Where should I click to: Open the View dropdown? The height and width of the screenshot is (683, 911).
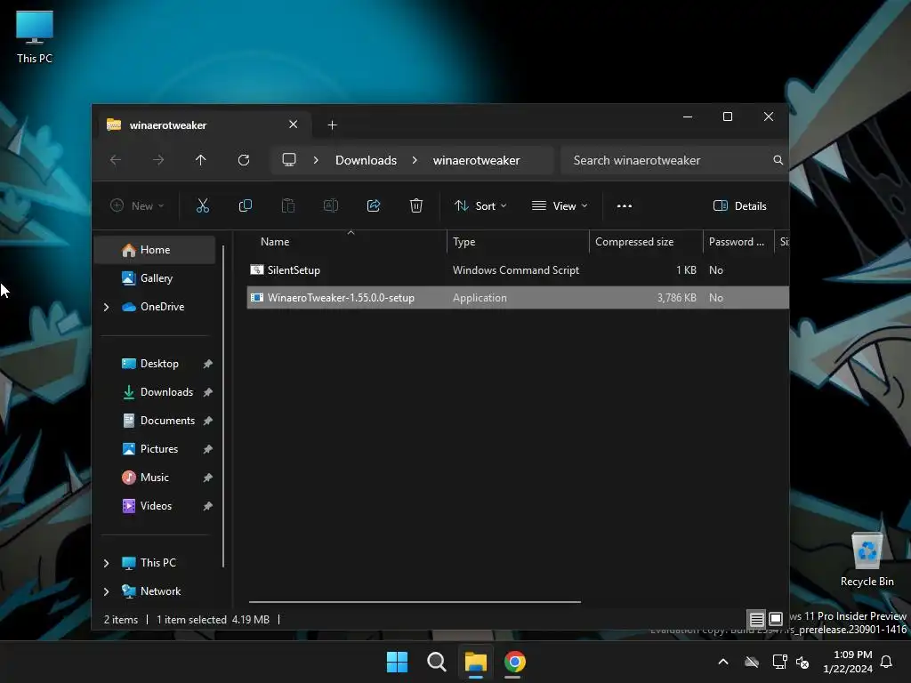pyautogui.click(x=560, y=206)
